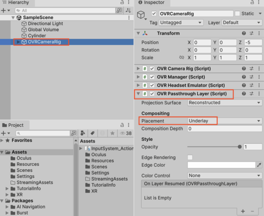Screen dimensions: 264x216
Task: Click the plus icon in the On Layer Resumed list
Action: (x=243, y=212)
